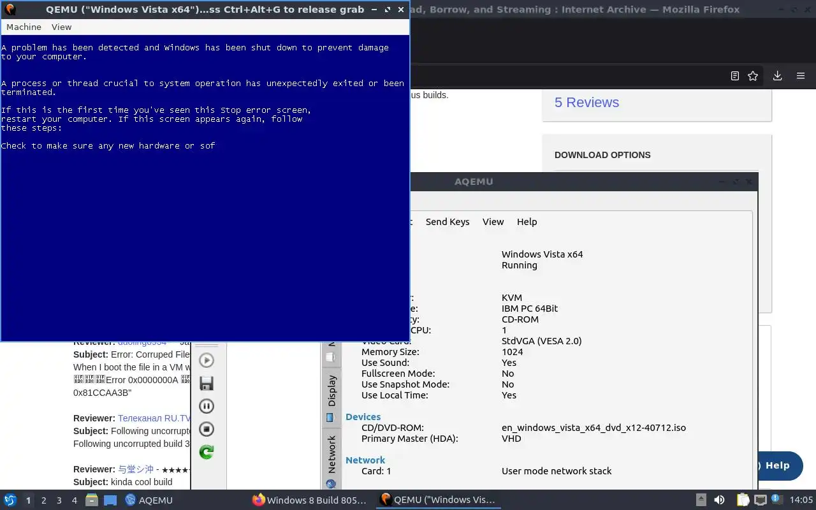Image resolution: width=816 pixels, height=510 pixels.
Task: Expand the hidden tray icons arrow
Action: click(x=701, y=500)
